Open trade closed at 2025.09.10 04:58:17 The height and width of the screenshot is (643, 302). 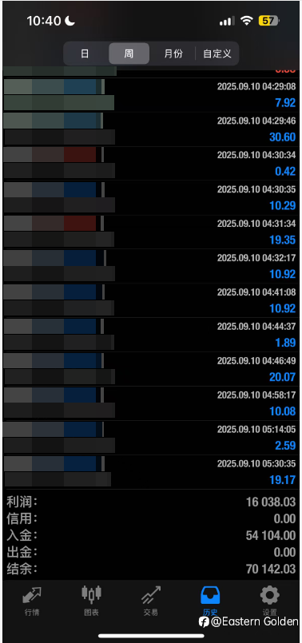click(151, 404)
